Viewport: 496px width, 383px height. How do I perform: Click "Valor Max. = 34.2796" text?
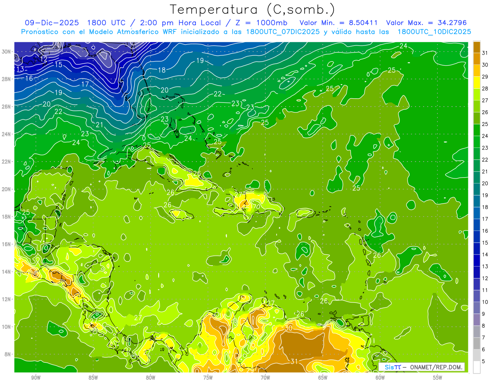(426, 23)
